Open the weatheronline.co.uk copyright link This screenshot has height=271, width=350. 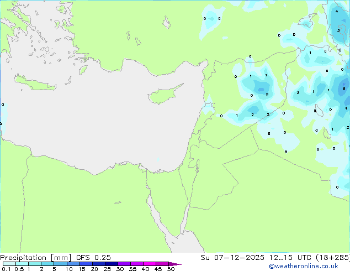tap(304, 266)
